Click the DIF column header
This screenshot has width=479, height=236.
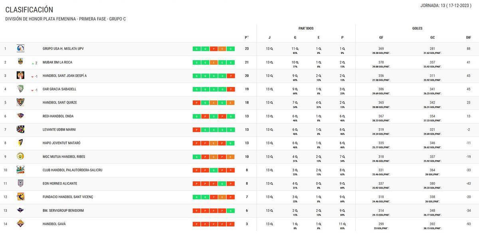[469, 38]
